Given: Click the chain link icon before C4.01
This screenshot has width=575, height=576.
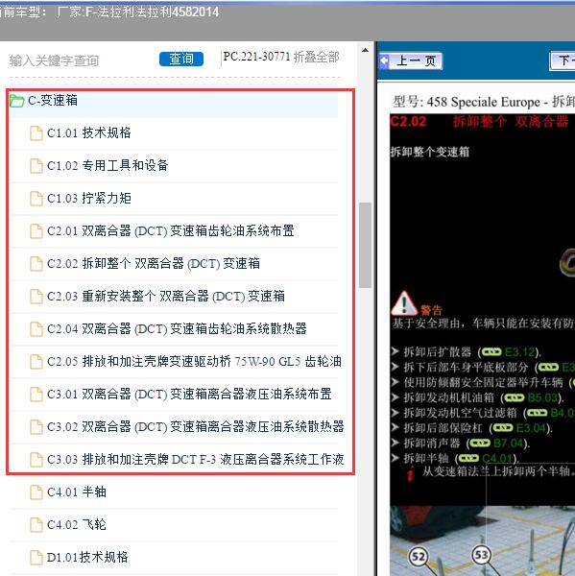Looking at the screenshot, I should point(468,458).
